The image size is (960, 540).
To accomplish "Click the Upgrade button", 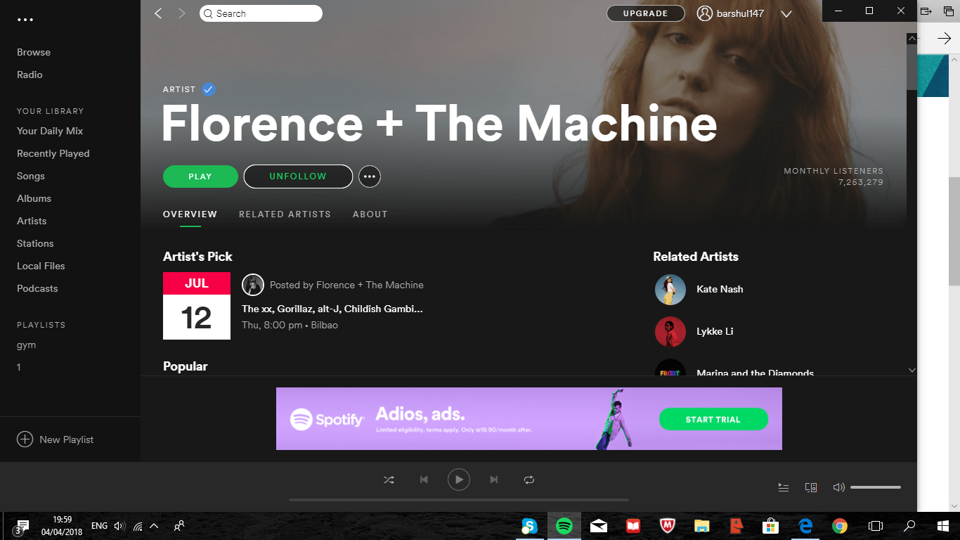I will (x=645, y=13).
